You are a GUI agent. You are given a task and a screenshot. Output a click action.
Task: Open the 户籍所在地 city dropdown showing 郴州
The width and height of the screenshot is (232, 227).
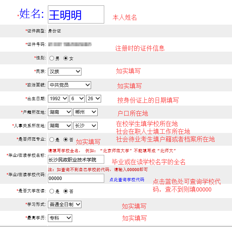point(85,112)
